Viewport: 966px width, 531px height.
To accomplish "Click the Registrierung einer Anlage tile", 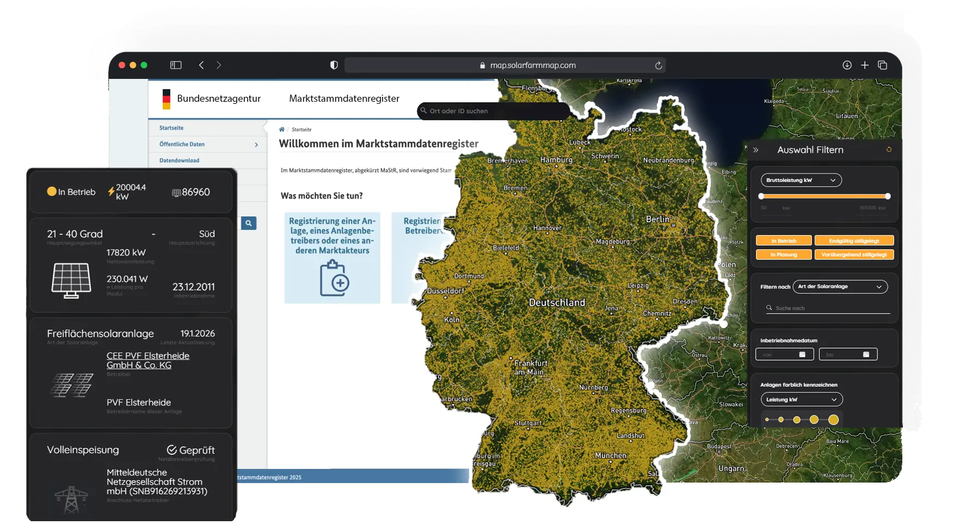I will tap(332, 258).
